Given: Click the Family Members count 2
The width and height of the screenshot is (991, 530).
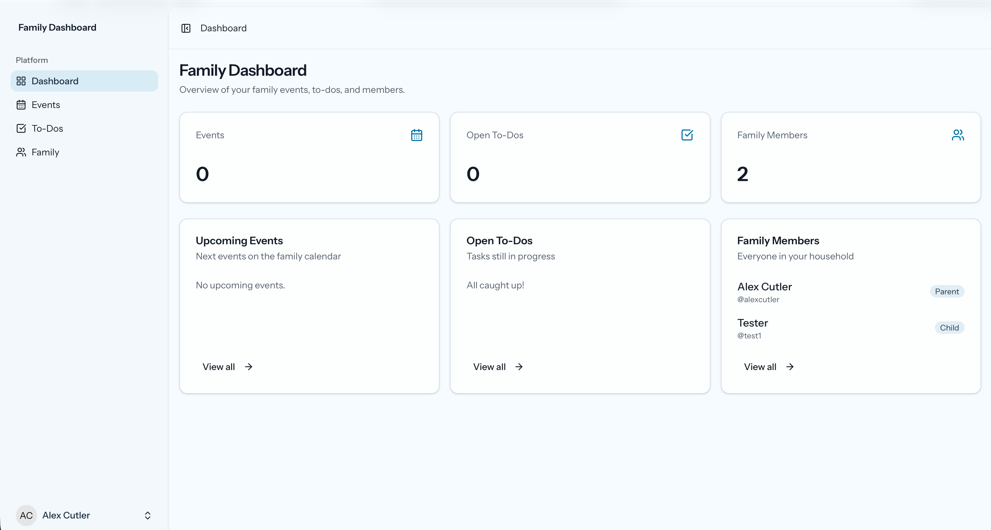Looking at the screenshot, I should [742, 174].
